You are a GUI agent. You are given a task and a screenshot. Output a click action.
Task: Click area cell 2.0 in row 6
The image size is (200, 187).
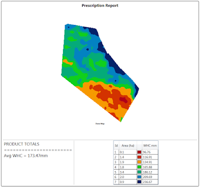128,177
